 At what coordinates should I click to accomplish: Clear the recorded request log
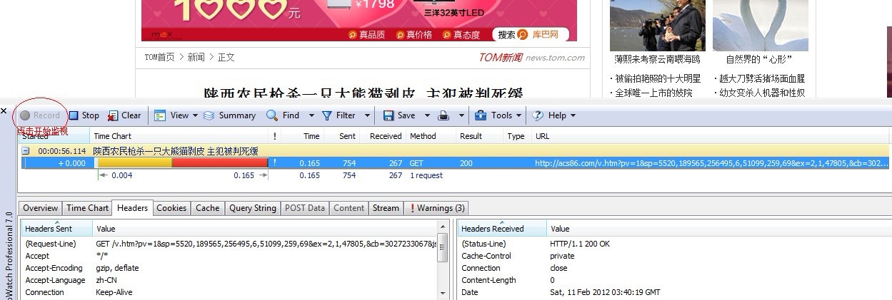click(124, 115)
